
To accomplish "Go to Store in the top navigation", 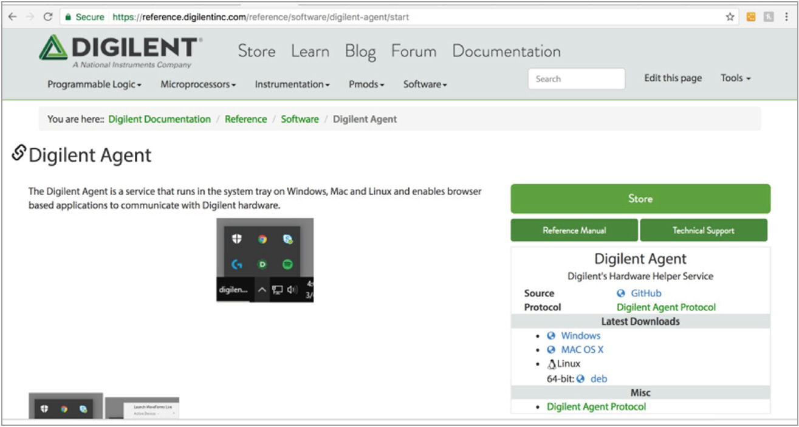I will coord(256,51).
